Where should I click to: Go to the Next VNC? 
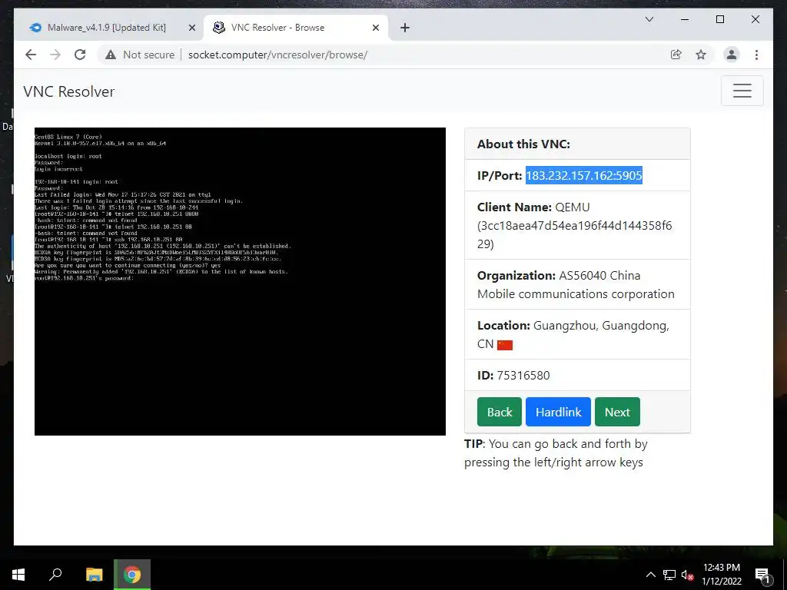tap(617, 412)
